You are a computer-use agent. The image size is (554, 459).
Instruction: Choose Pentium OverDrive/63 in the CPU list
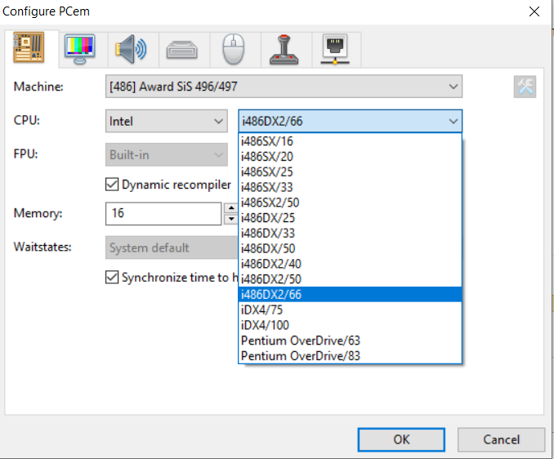click(x=351, y=341)
